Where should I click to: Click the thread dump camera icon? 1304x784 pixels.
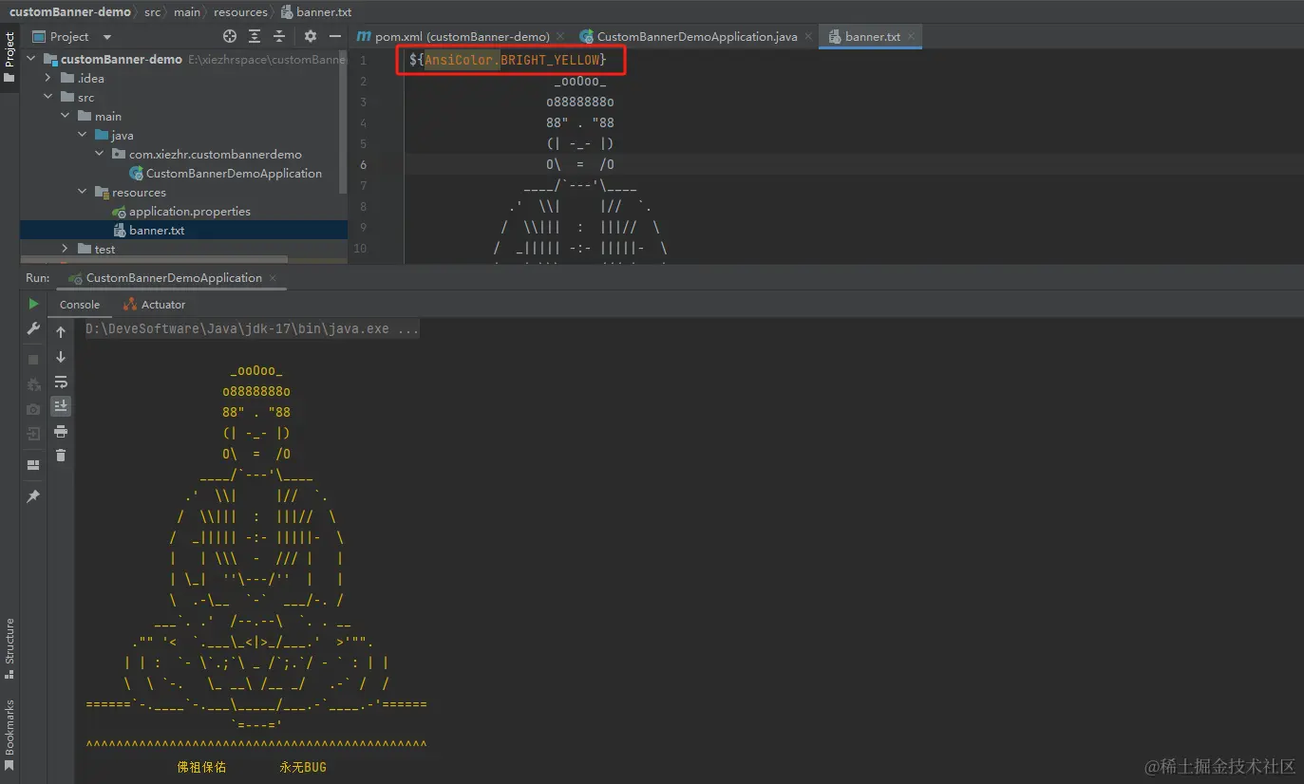click(33, 409)
